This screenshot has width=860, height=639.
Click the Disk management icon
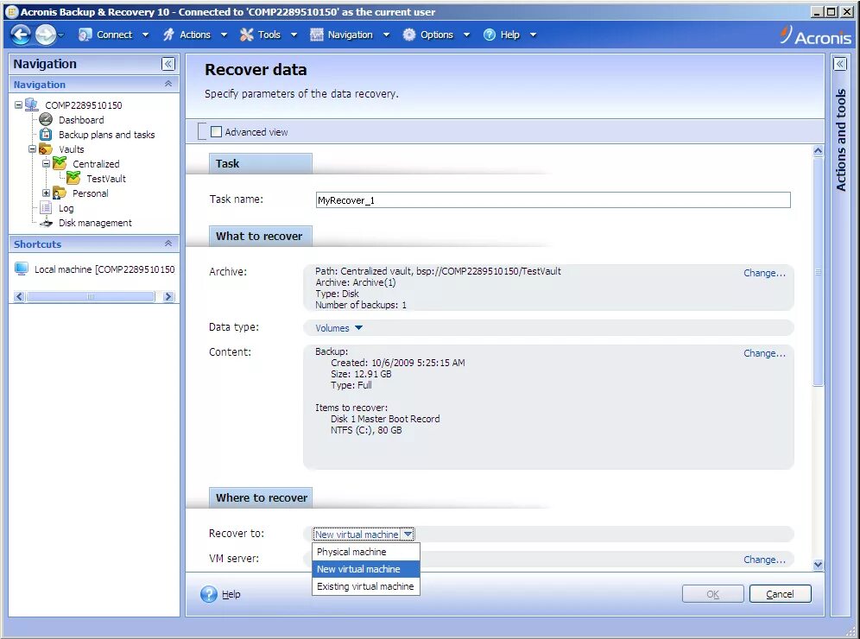(47, 223)
